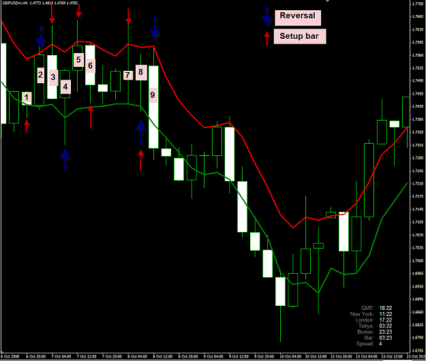Click the 12 Oct 20:00 time axis label
Image resolution: width=426 pixels, height=361 pixels.
[x=341, y=356]
